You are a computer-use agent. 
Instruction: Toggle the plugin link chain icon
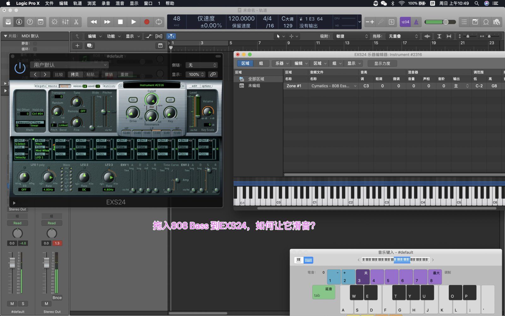tap(213, 75)
